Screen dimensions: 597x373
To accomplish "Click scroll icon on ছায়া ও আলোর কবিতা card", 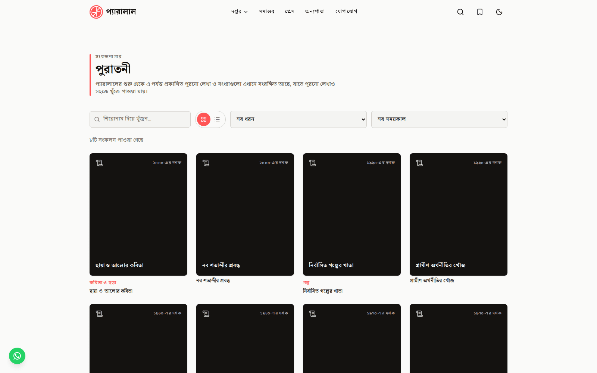I will 99,163.
